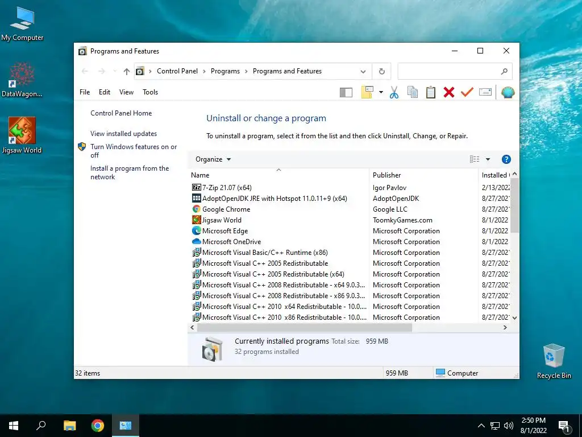
Task: Open the View menu
Action: point(126,92)
